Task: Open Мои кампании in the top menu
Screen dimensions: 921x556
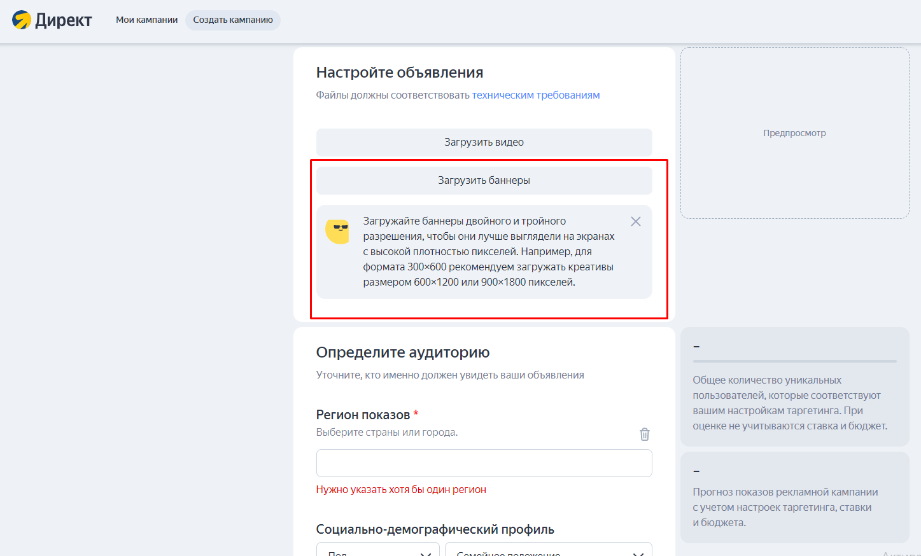Action: tap(147, 20)
